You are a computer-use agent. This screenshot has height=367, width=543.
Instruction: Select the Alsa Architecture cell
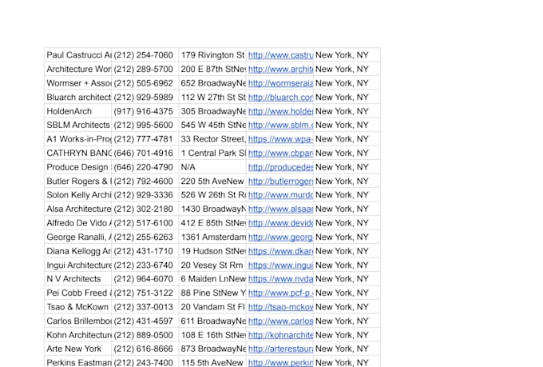pyautogui.click(x=78, y=209)
